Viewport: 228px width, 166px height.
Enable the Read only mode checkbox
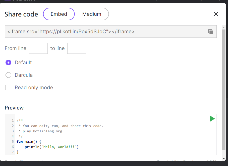point(9,87)
